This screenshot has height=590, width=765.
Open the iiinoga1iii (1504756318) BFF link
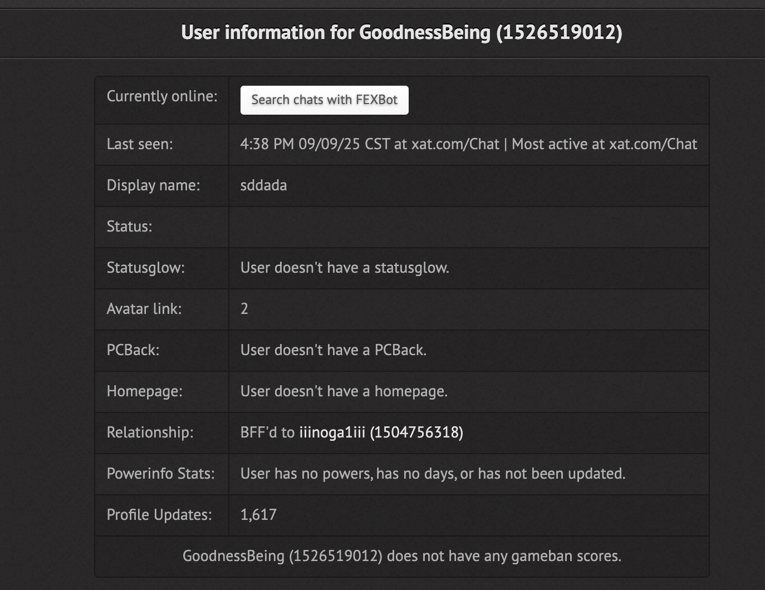coord(381,432)
